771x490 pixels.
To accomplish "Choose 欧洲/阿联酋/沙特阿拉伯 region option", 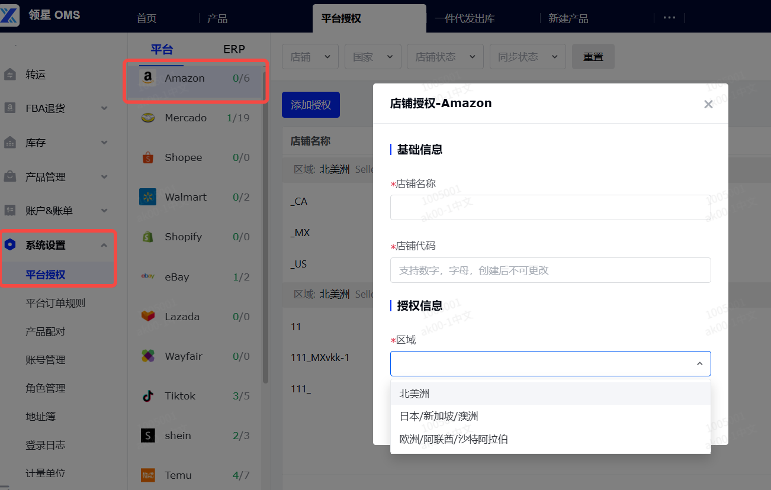I will tap(551, 439).
